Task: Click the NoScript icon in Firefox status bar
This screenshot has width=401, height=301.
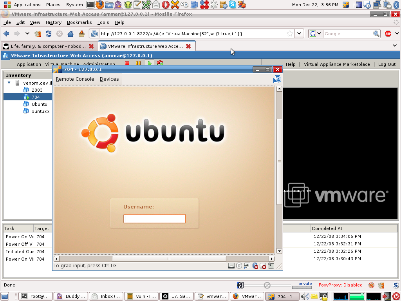Action: click(x=396, y=285)
